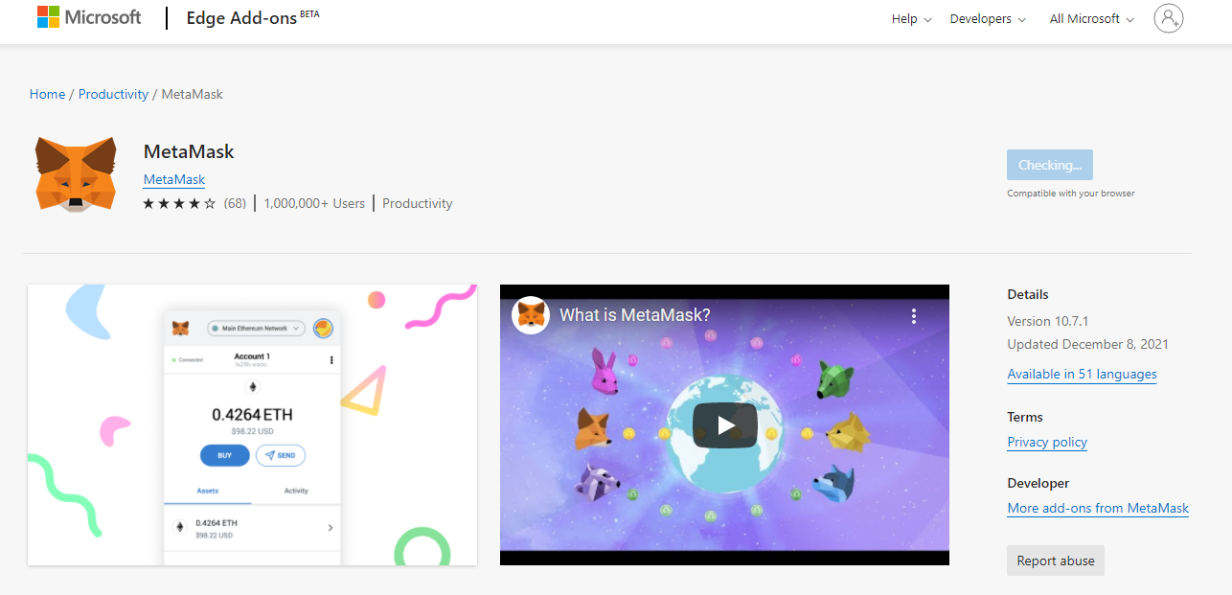
Task: Open video's three-dot more options menu
Action: [x=914, y=315]
